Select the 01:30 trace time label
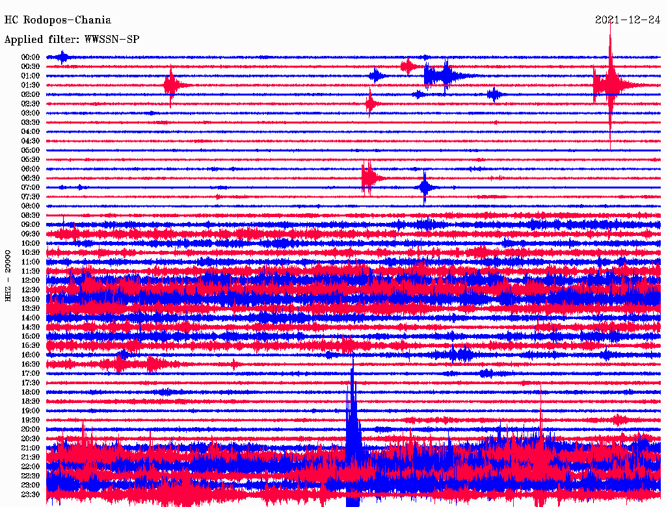Viewport: 666px width, 507px height. tap(31, 85)
